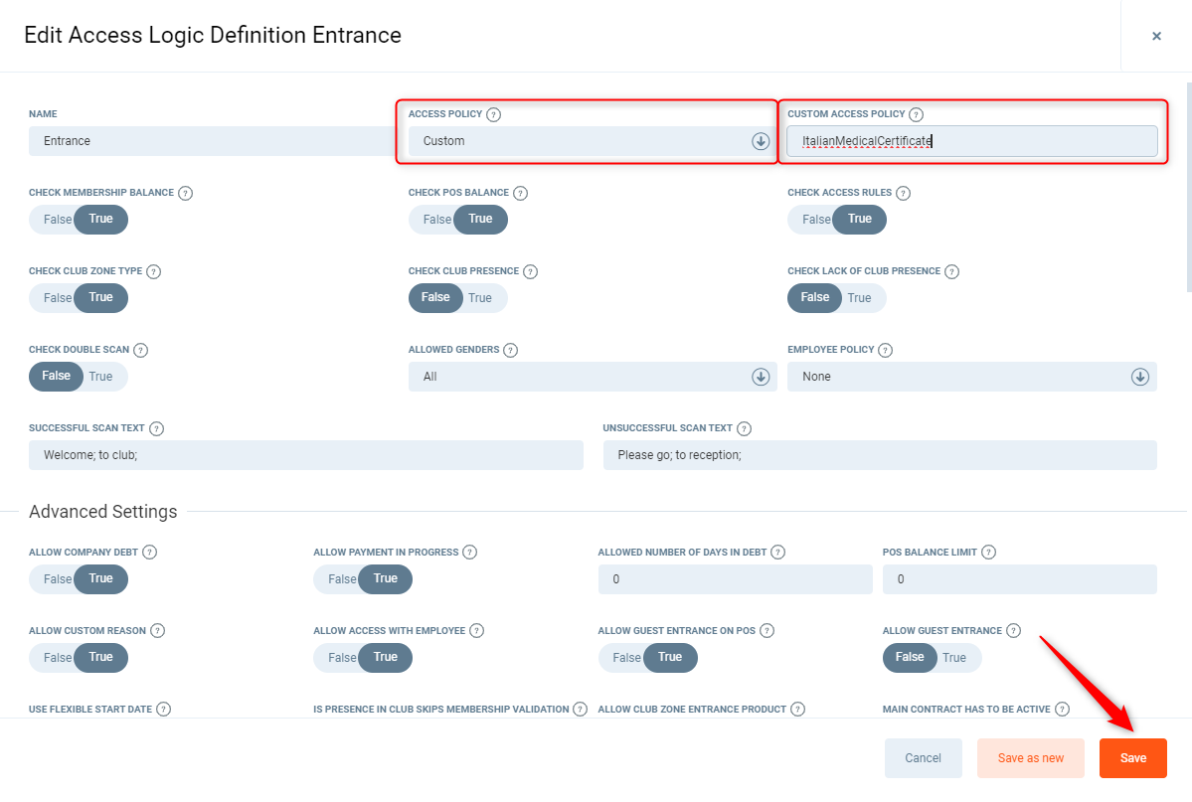The image size is (1192, 802).
Task: Click the Check POS Balance help icon
Action: (x=520, y=193)
